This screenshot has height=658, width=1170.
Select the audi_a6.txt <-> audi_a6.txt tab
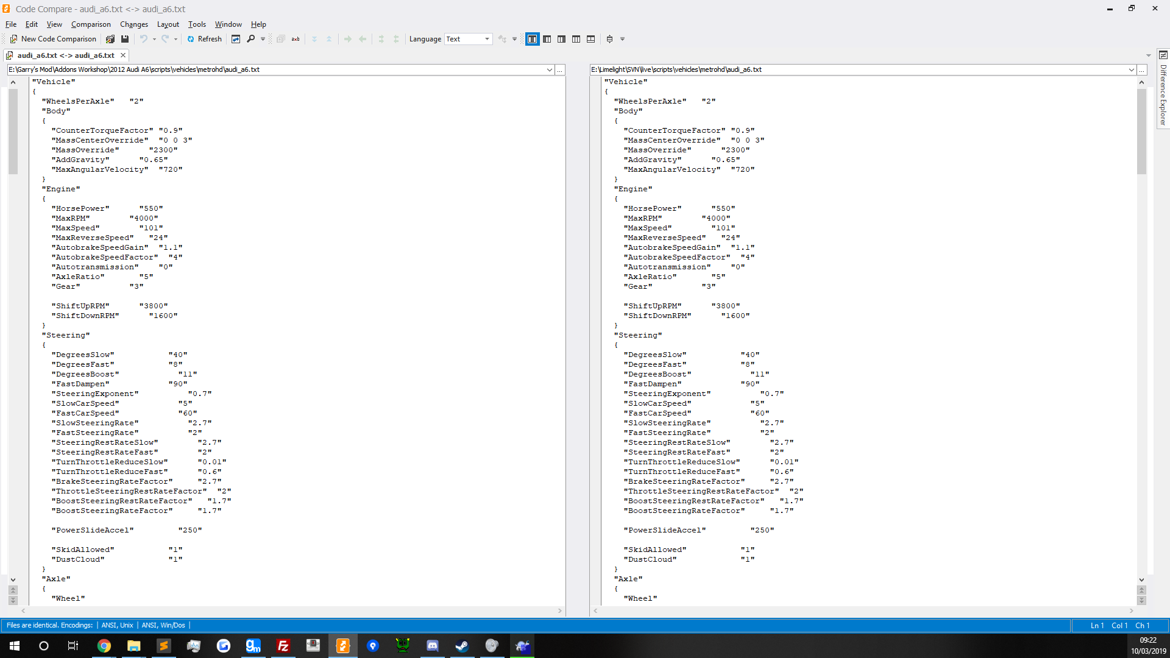(66, 55)
